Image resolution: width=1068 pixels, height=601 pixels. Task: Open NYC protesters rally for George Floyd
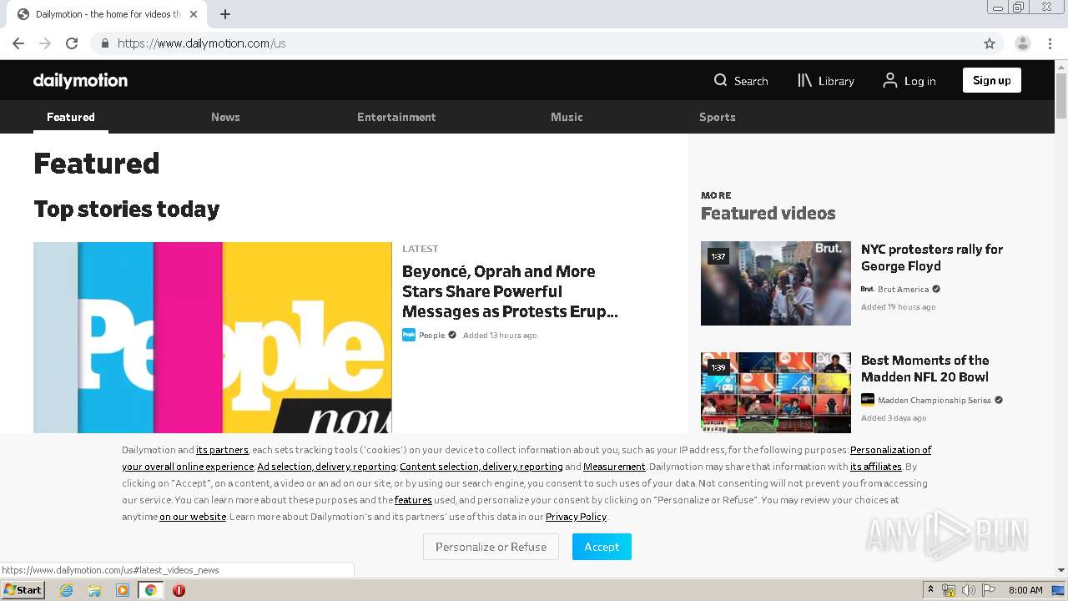tap(932, 257)
